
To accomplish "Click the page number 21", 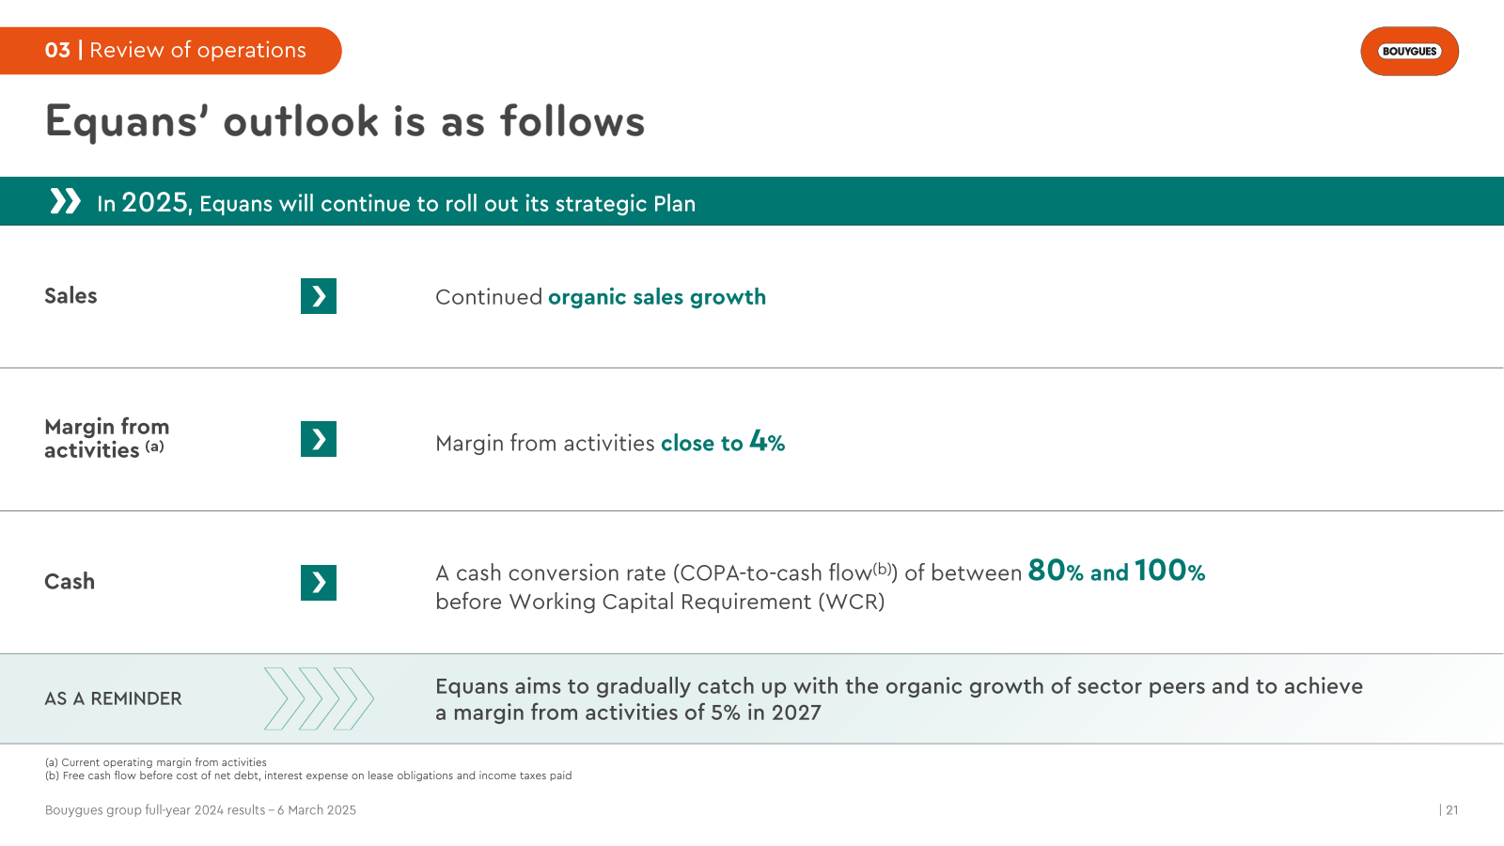I will point(1449,810).
